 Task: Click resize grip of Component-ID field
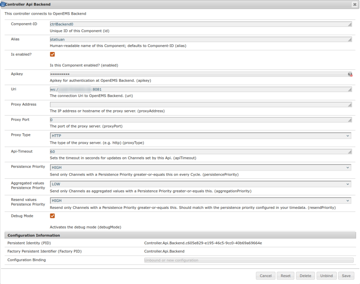tap(350, 25)
